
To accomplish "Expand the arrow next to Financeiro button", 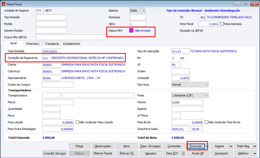I will pyautogui.click(x=207, y=146).
